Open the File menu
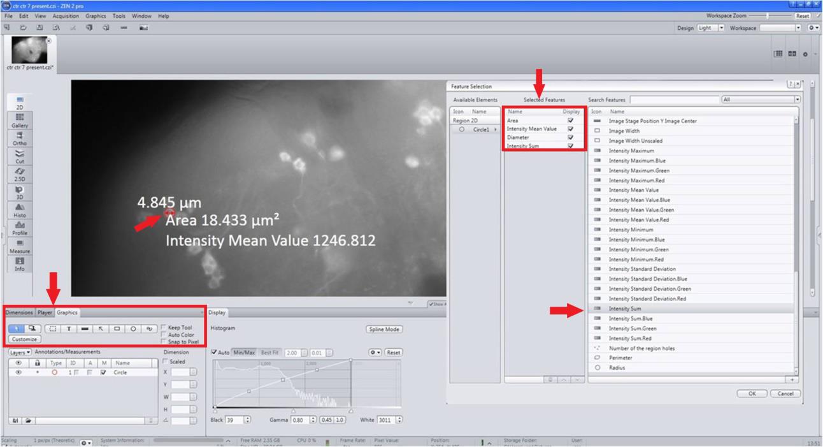 8,16
